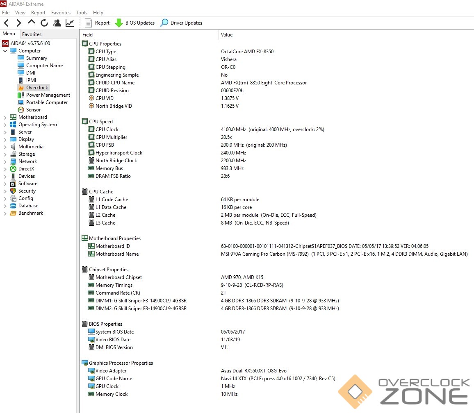
Task: Open the Tools menu
Action: pyautogui.click(x=82, y=12)
